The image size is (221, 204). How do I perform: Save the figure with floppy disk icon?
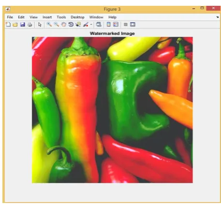[23, 25]
